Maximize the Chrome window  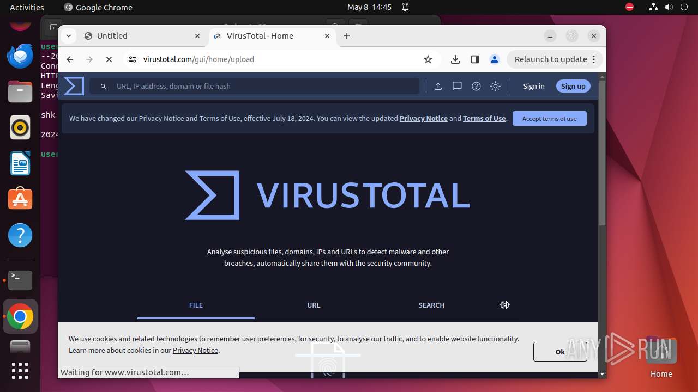point(572,36)
